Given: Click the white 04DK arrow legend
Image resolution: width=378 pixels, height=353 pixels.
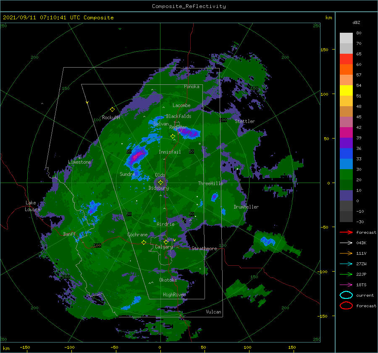Looking at the screenshot, I should pos(346,243).
